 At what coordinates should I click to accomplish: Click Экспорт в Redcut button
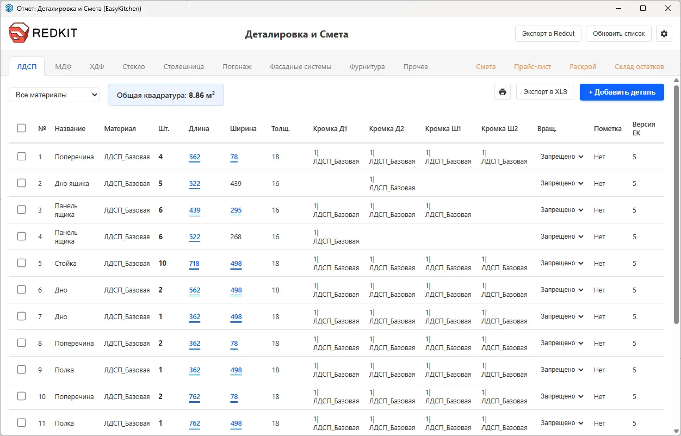548,34
